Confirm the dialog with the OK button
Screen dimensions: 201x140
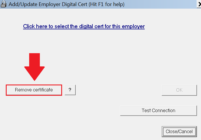tap(179, 90)
